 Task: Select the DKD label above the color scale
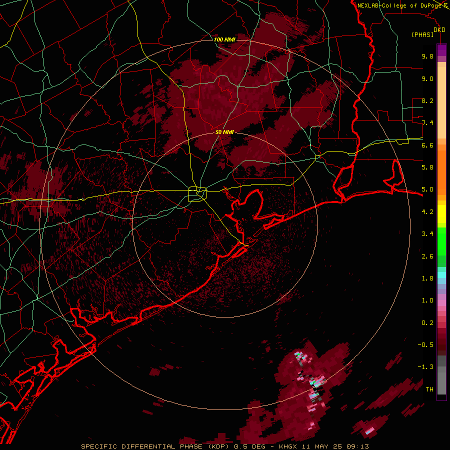439,30
